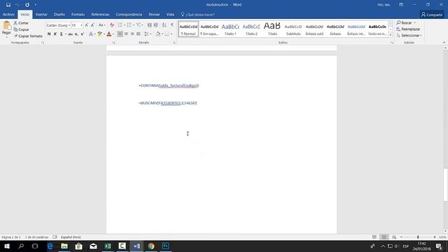
Task: Toggle subscript formatting
Action: [76, 34]
